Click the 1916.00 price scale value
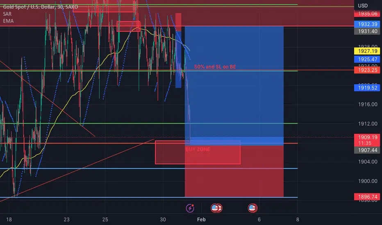 pos(367,104)
